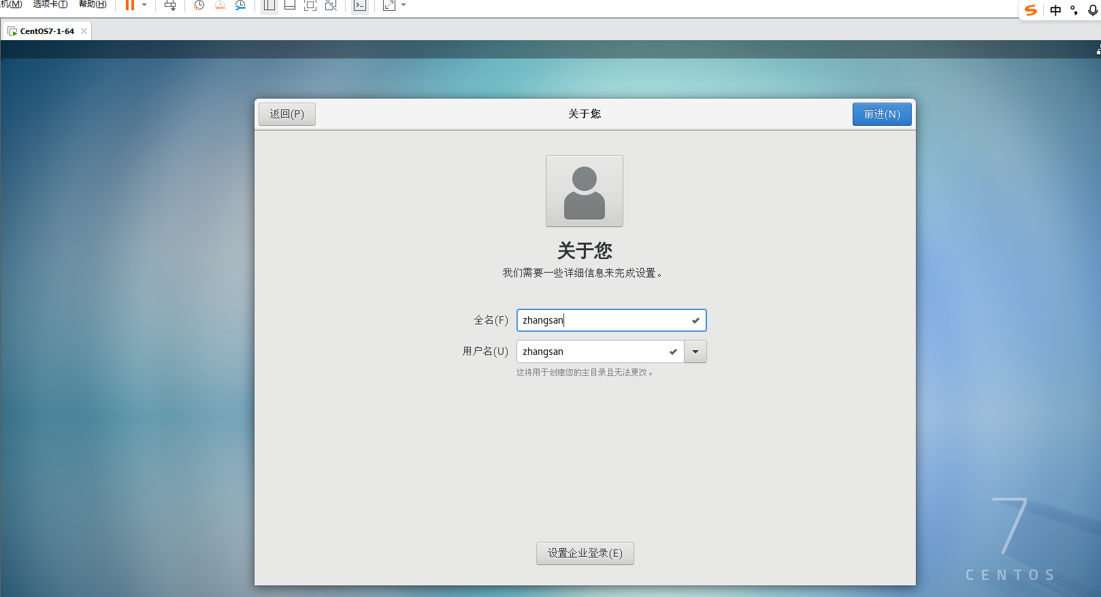Take a snapshot of the virtual machine
Image resolution: width=1101 pixels, height=597 pixels.
[199, 5]
